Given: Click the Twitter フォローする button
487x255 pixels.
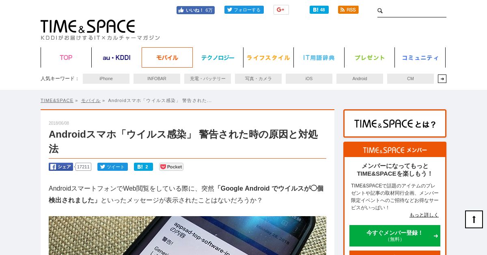Looking at the screenshot, I should click(x=244, y=10).
